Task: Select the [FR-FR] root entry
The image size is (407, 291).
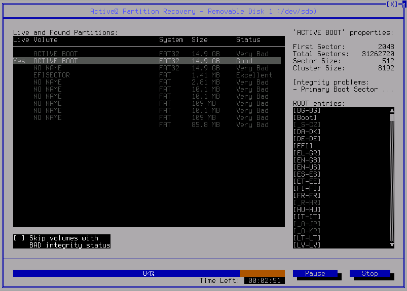Action: (307, 195)
